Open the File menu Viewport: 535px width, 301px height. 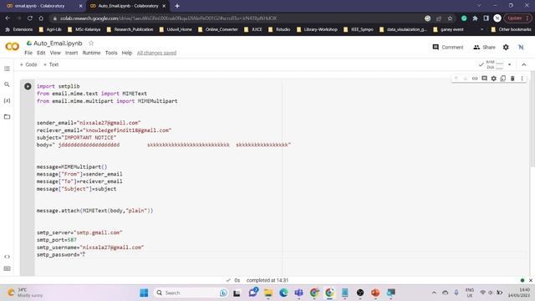click(28, 53)
